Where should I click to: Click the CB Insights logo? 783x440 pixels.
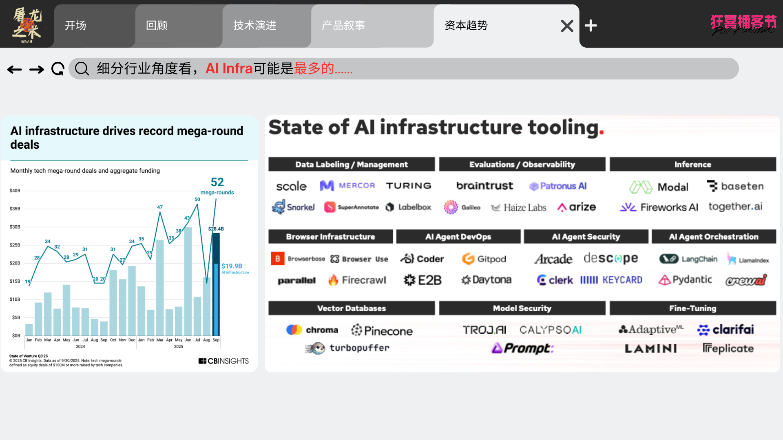click(223, 361)
